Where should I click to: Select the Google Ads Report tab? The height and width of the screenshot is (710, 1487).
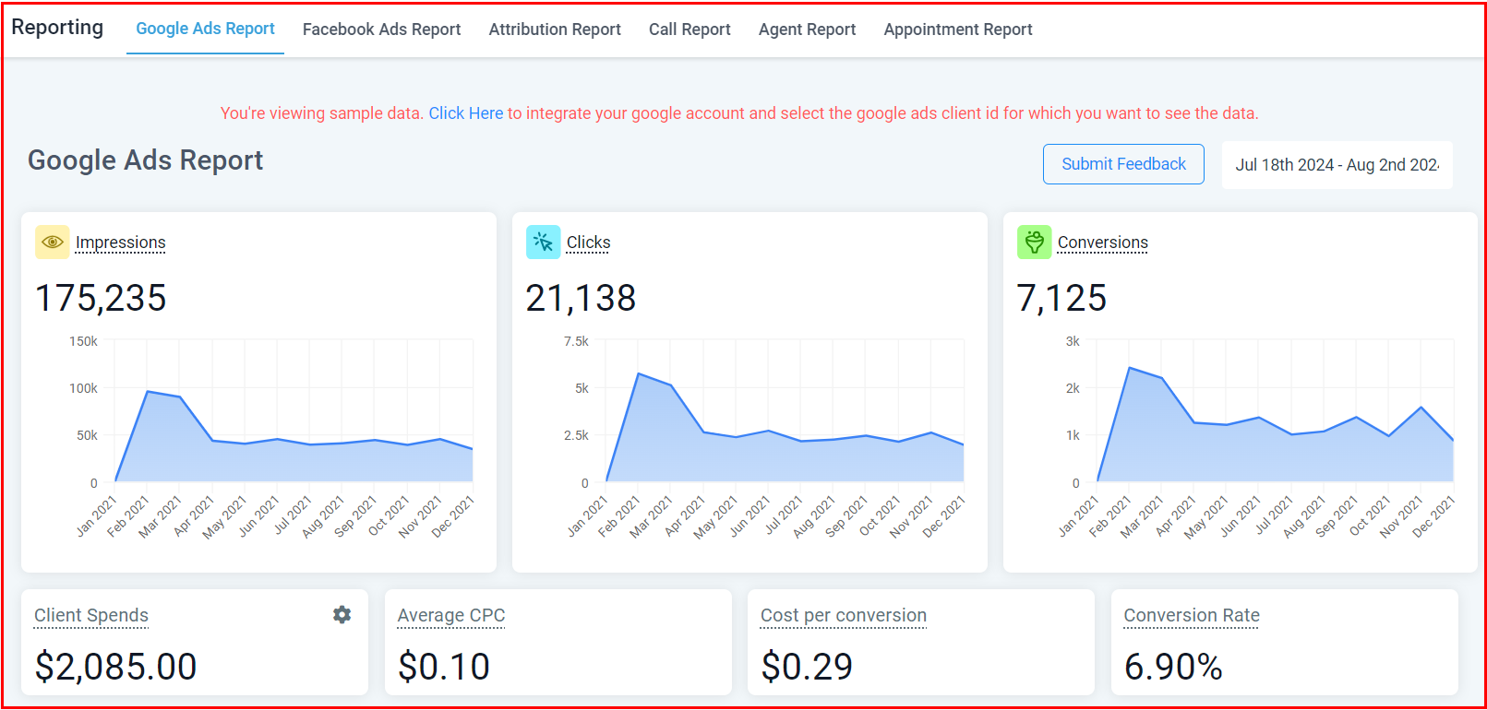point(205,29)
